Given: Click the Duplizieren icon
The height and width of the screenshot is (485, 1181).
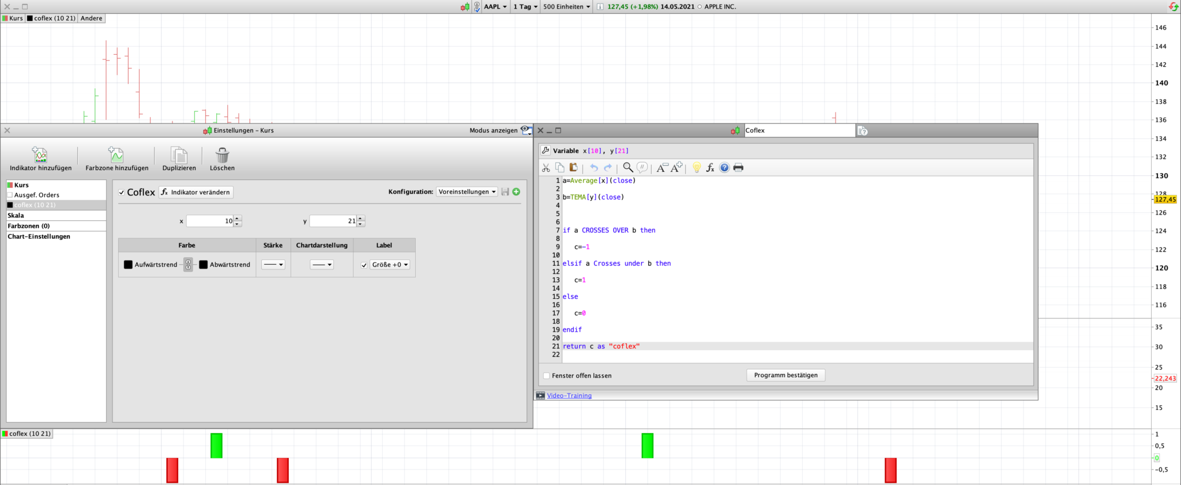Looking at the screenshot, I should click(179, 155).
